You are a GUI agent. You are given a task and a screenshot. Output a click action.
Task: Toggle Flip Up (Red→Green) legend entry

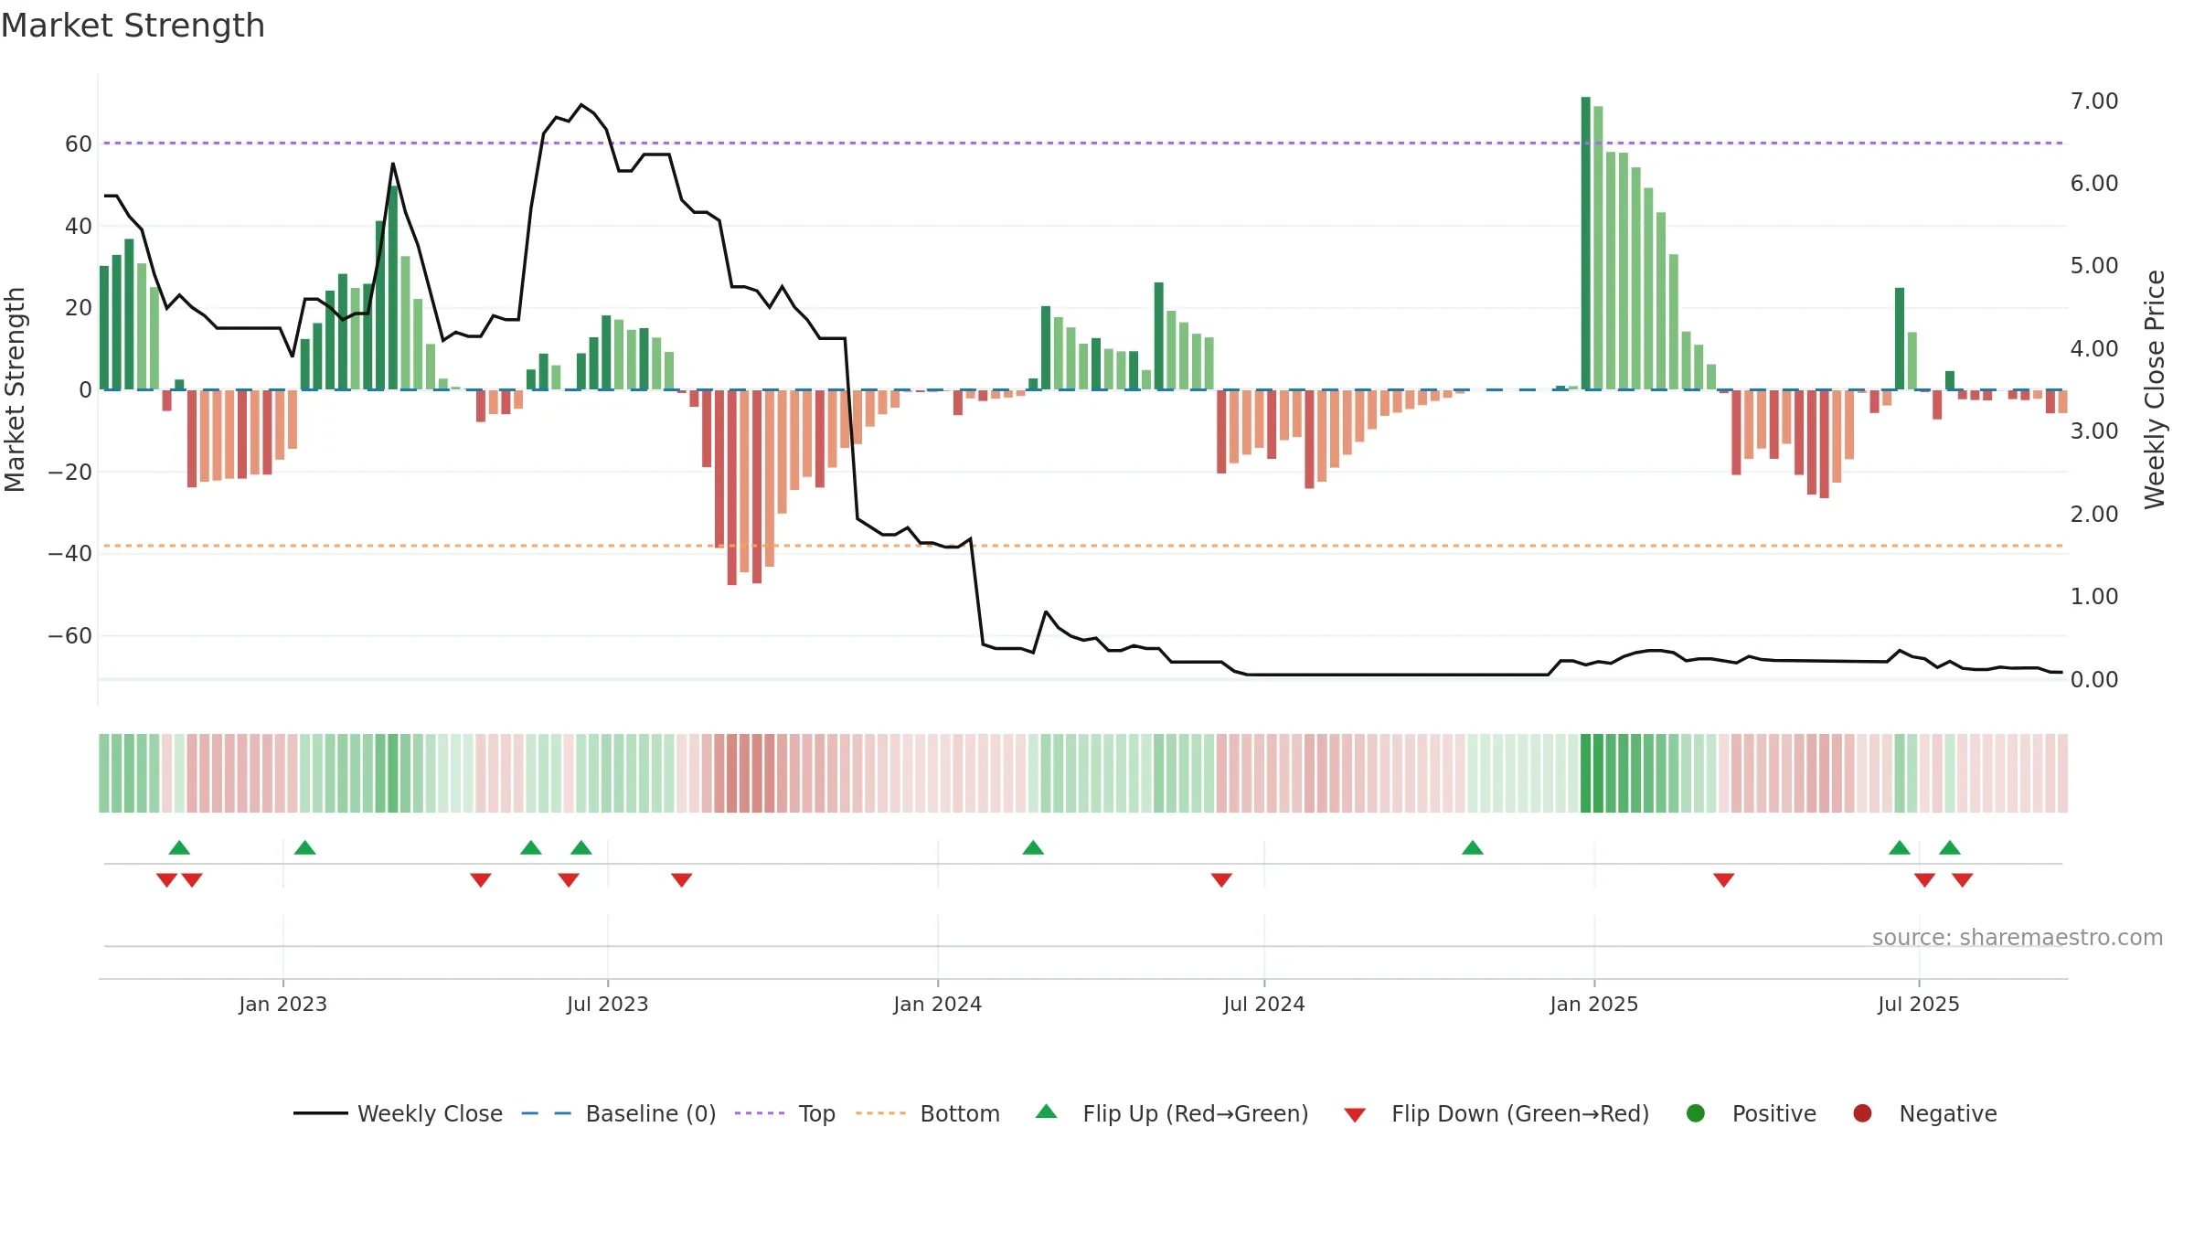click(1172, 1113)
